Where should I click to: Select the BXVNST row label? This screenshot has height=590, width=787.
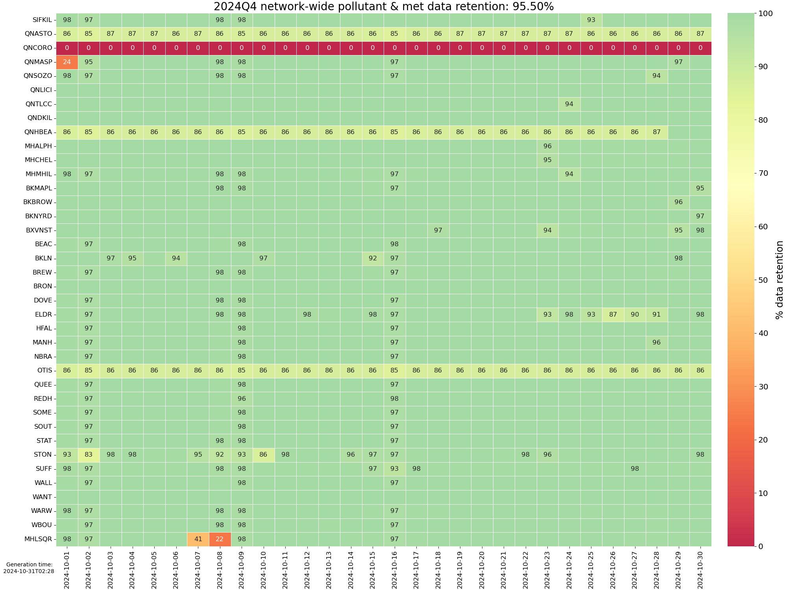(39, 230)
